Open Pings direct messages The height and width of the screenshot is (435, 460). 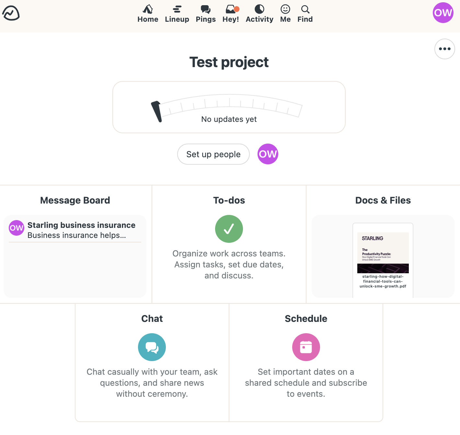[205, 13]
